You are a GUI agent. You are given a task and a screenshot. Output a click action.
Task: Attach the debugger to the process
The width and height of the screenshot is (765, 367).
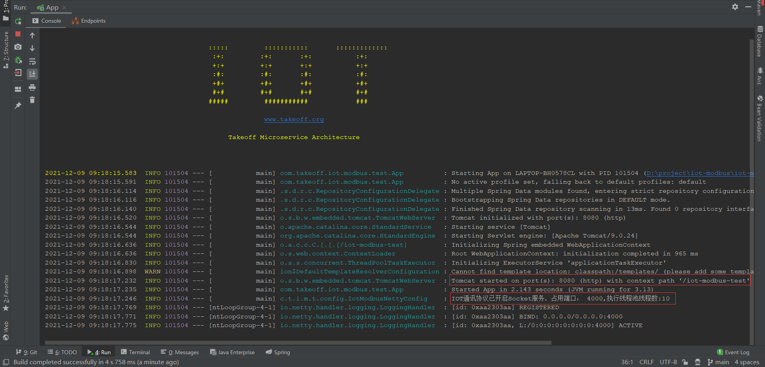18,60
